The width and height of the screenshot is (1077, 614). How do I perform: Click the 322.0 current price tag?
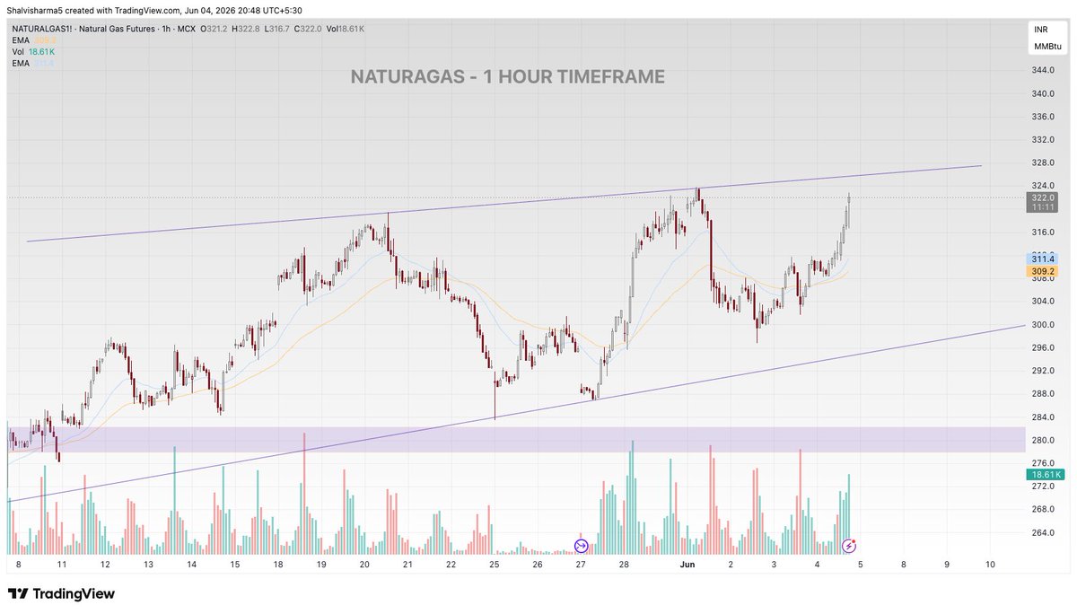click(1044, 197)
